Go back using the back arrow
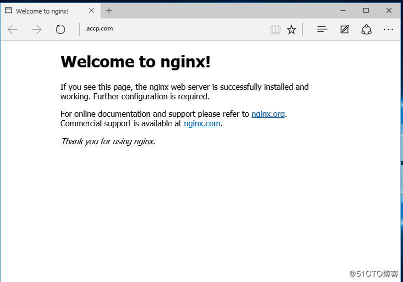 (x=12, y=29)
